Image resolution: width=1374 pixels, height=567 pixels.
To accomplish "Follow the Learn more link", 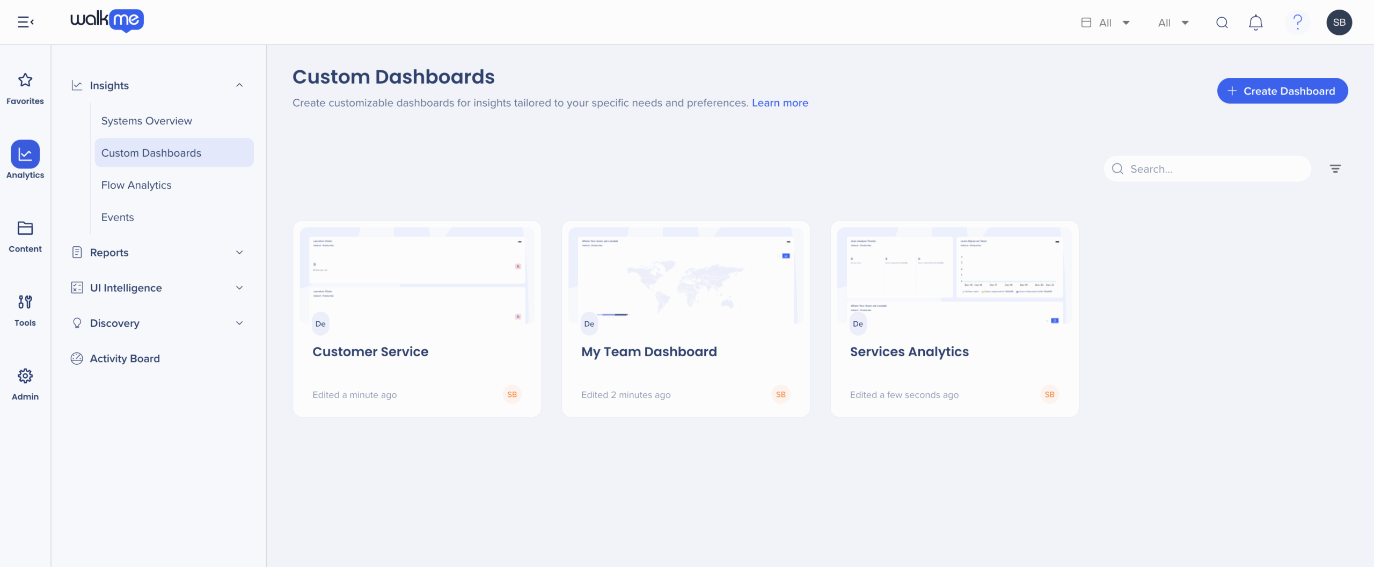I will coord(779,103).
